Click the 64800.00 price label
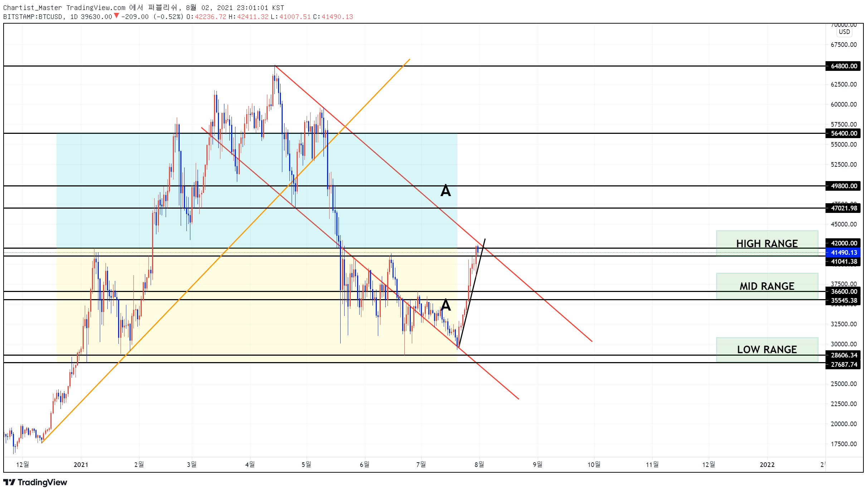Image resolution: width=867 pixels, height=492 pixels. point(843,66)
